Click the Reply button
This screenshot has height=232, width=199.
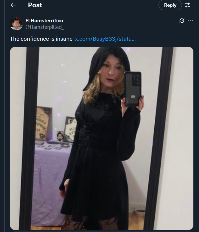click(x=170, y=5)
